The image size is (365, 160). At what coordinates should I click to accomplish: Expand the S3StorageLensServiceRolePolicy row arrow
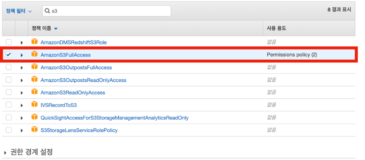pos(22,131)
